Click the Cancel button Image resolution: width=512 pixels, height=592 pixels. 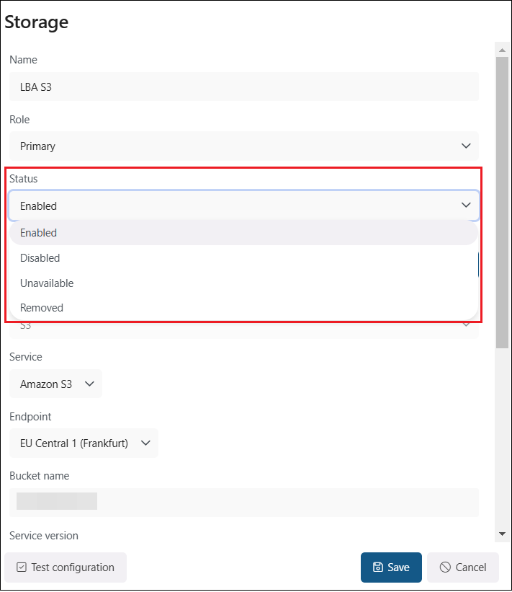463,567
